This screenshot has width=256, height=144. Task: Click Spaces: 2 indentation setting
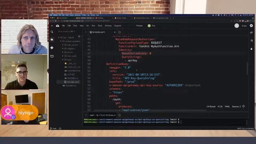pyautogui.click(x=236, y=106)
